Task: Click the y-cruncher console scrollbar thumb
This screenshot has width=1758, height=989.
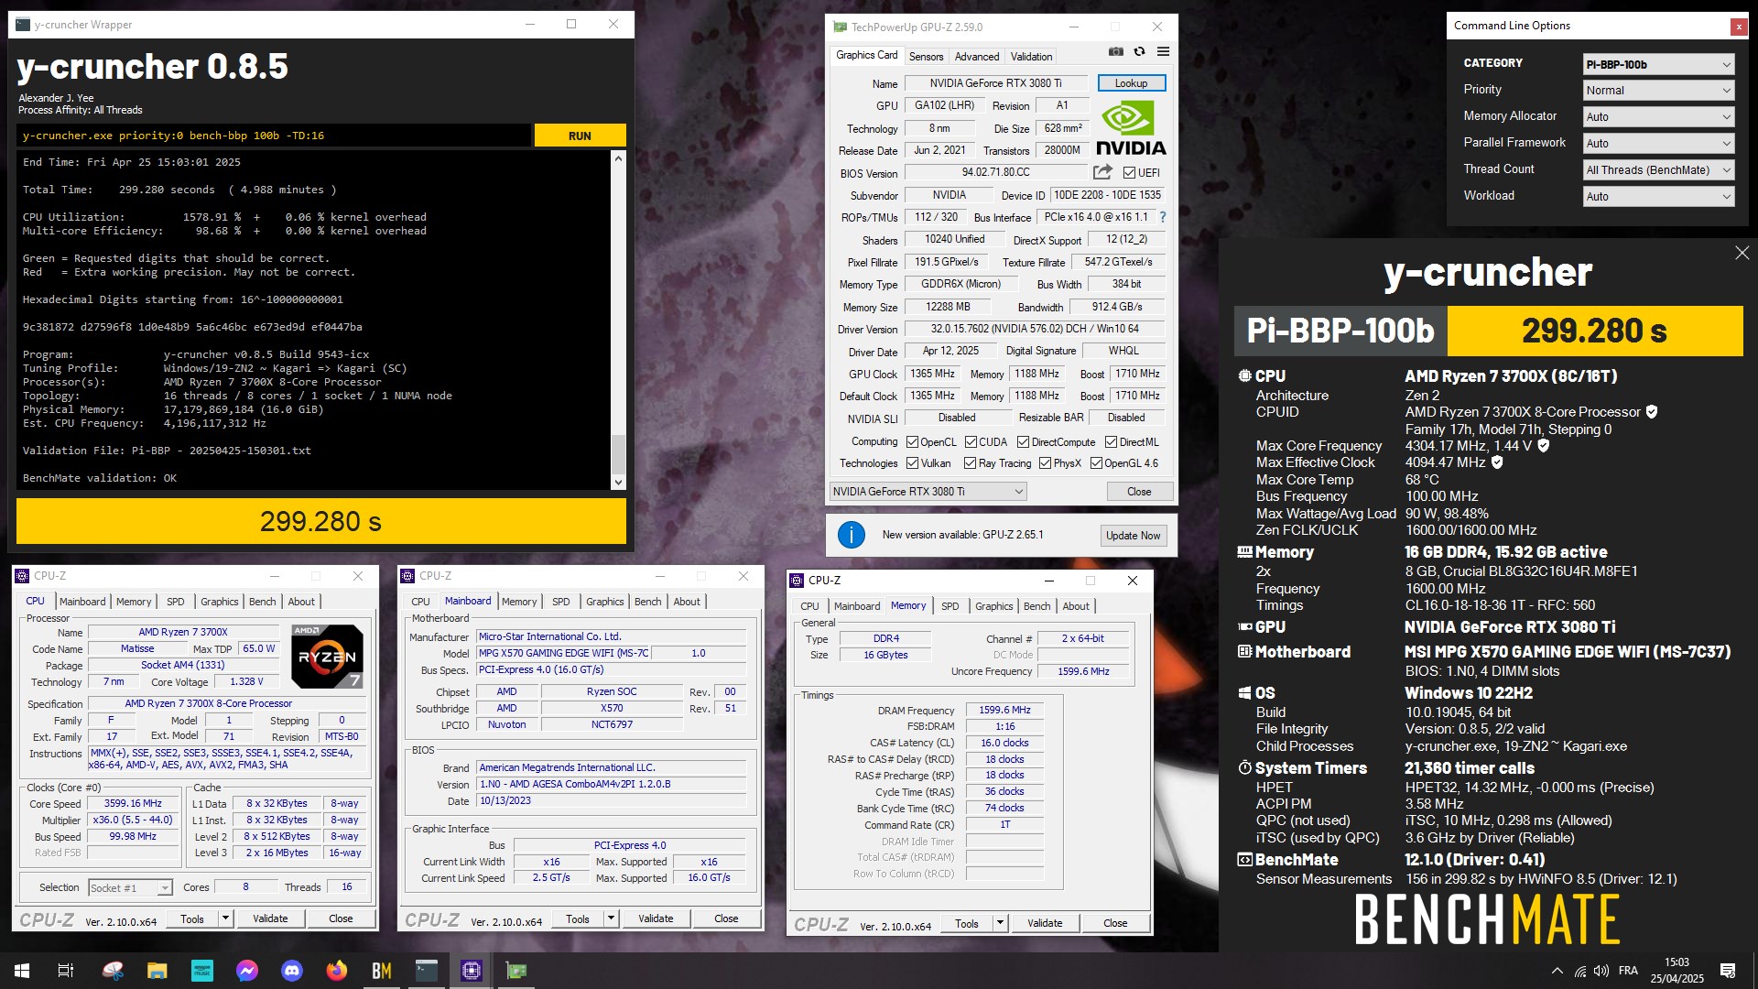Action: (x=618, y=454)
